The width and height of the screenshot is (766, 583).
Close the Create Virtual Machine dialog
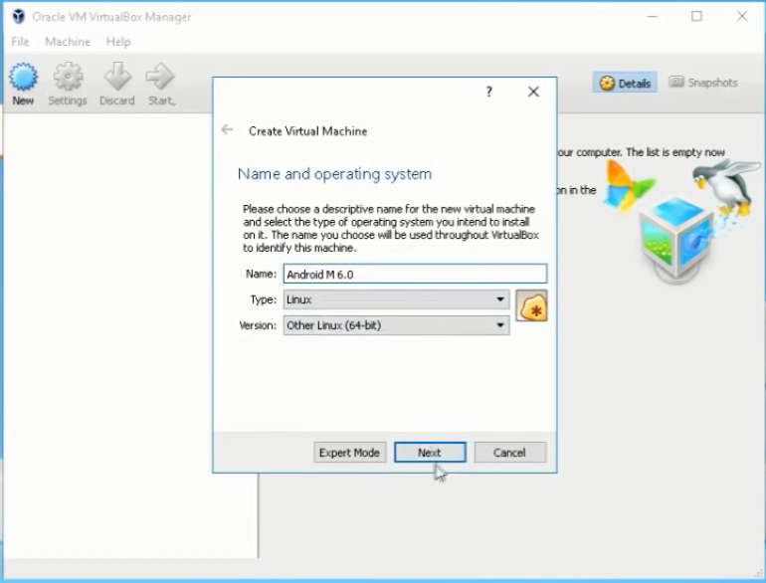pos(533,92)
